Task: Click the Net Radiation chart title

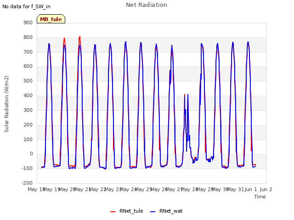Action: tap(147, 5)
